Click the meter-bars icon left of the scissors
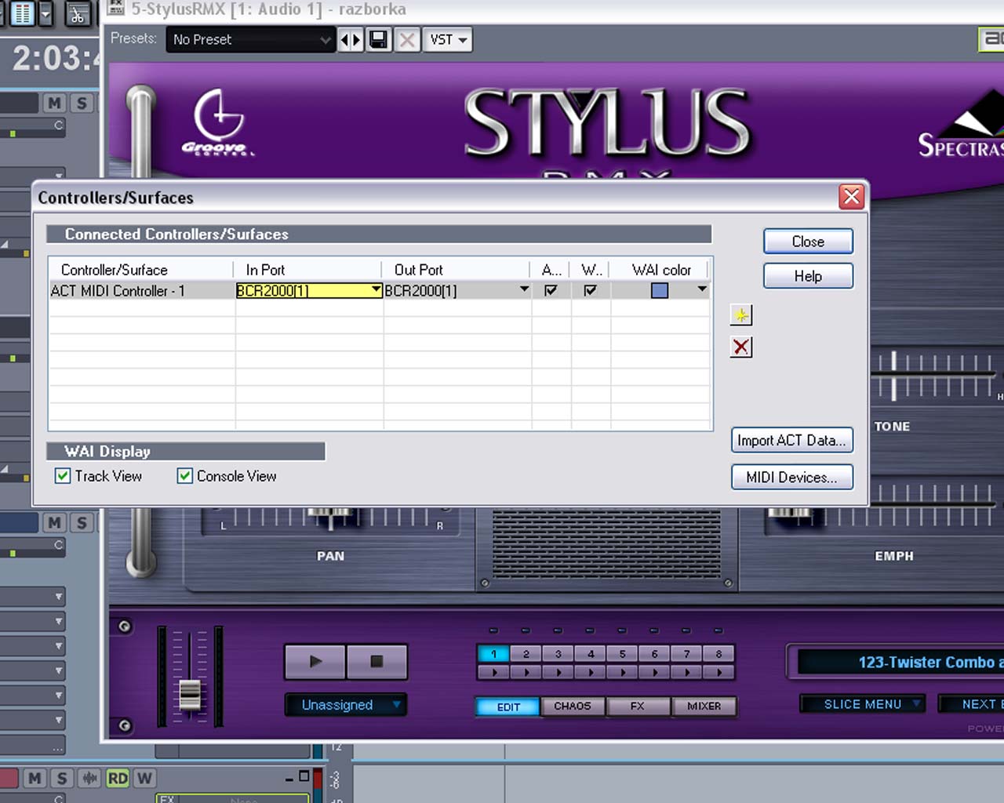The width and height of the screenshot is (1004, 803). pyautogui.click(x=22, y=13)
